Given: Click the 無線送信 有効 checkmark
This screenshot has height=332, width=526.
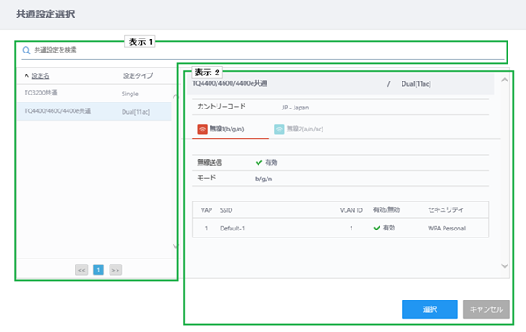Looking at the screenshot, I should 259,163.
